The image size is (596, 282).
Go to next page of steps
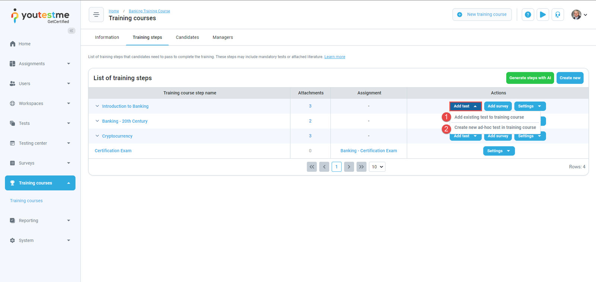(x=349, y=167)
